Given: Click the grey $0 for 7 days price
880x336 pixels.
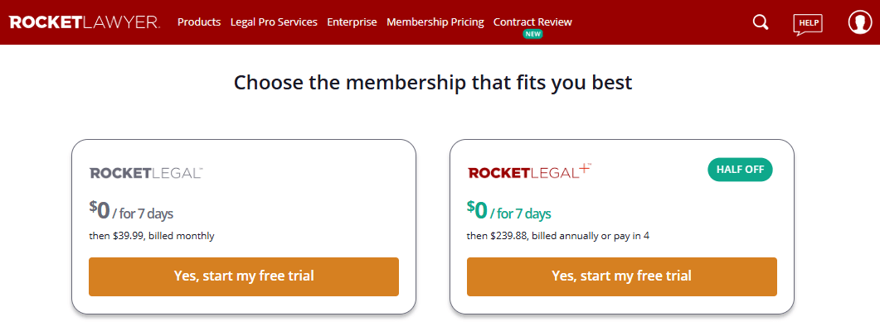Looking at the screenshot, I should coord(131,212).
